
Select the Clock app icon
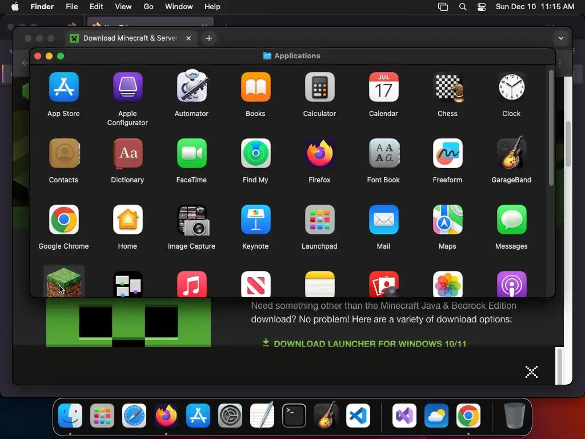pyautogui.click(x=511, y=87)
